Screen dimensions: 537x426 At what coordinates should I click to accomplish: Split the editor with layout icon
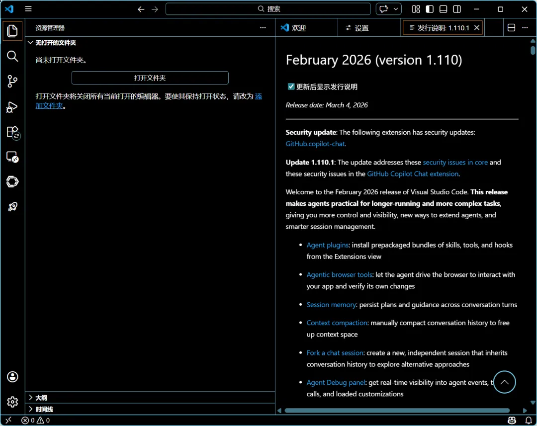511,28
